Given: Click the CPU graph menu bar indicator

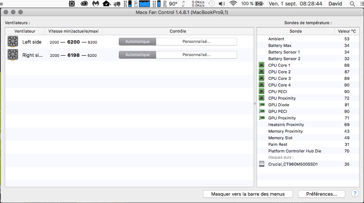Looking at the screenshot, I should [142, 4].
